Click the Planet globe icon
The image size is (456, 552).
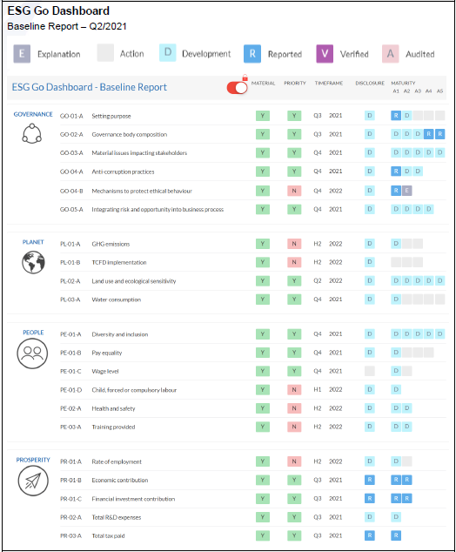(33, 262)
